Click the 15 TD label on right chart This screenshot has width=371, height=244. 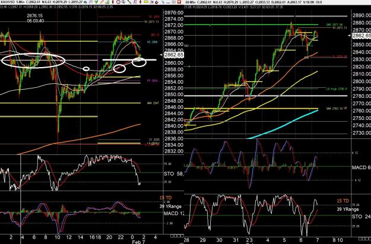click(343, 201)
